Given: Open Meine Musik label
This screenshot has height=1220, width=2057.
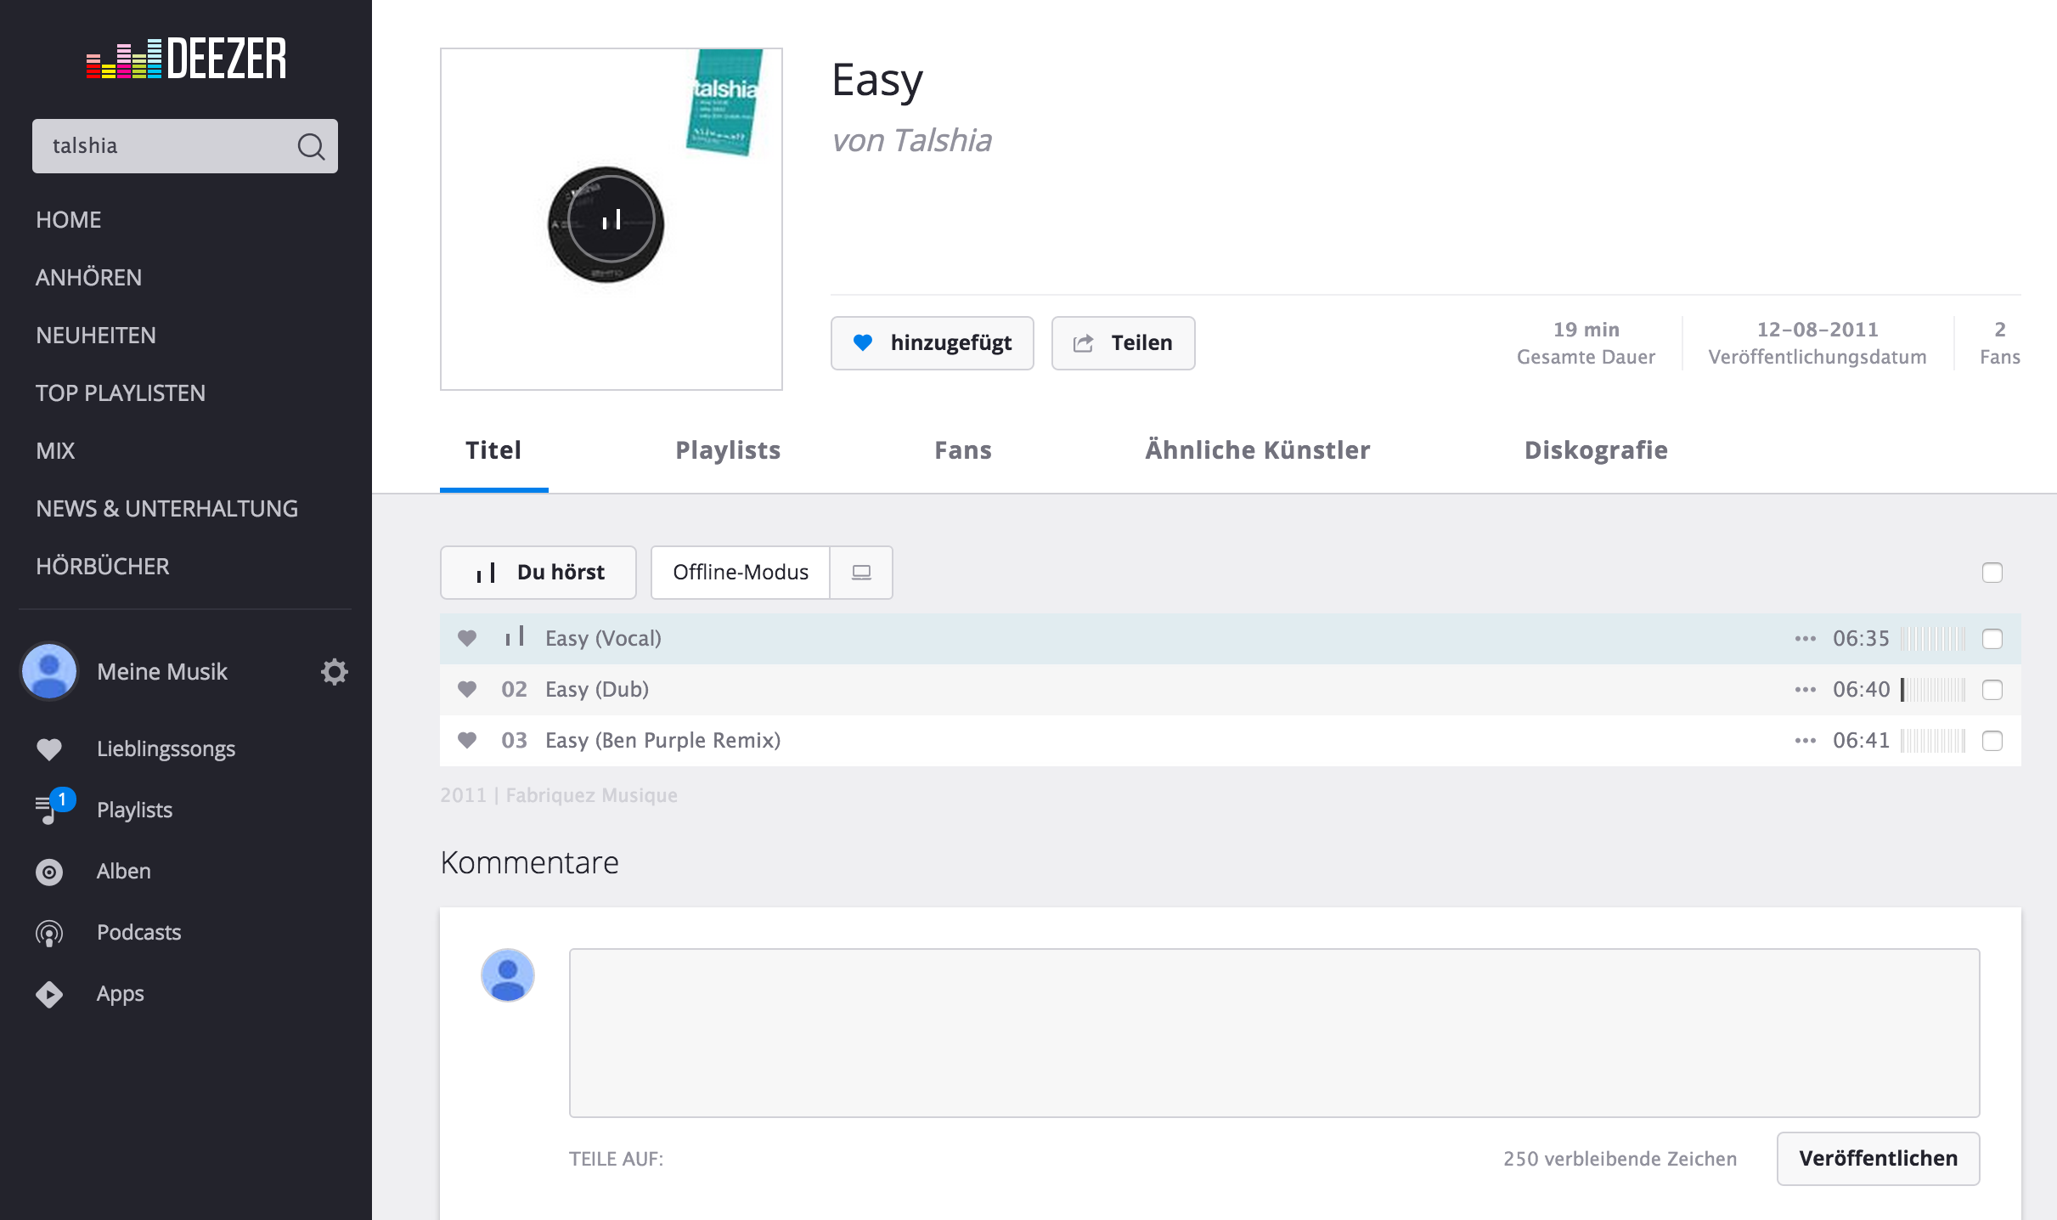Looking at the screenshot, I should pyautogui.click(x=162, y=672).
